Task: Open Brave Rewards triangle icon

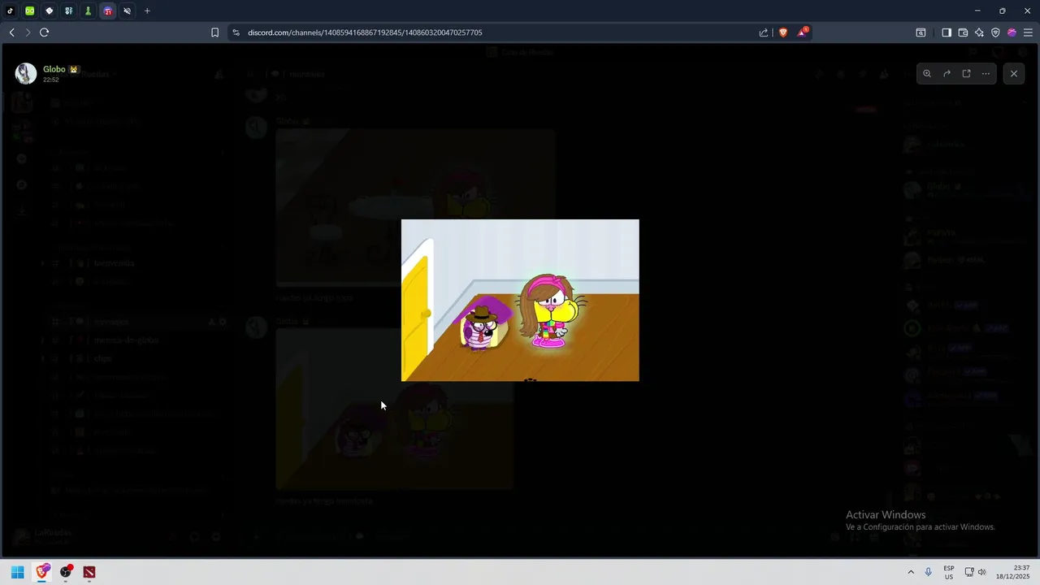Action: click(803, 32)
